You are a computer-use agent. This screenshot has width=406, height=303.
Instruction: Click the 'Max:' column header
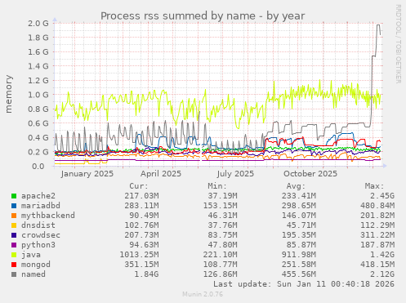point(374,186)
